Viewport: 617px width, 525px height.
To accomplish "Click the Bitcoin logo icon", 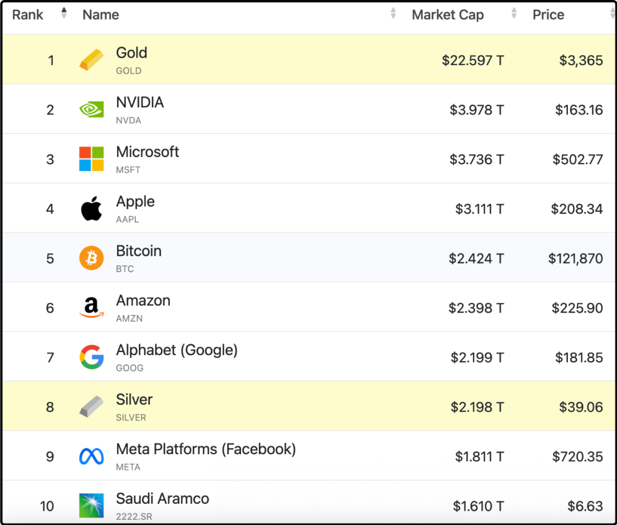I will pos(91,258).
